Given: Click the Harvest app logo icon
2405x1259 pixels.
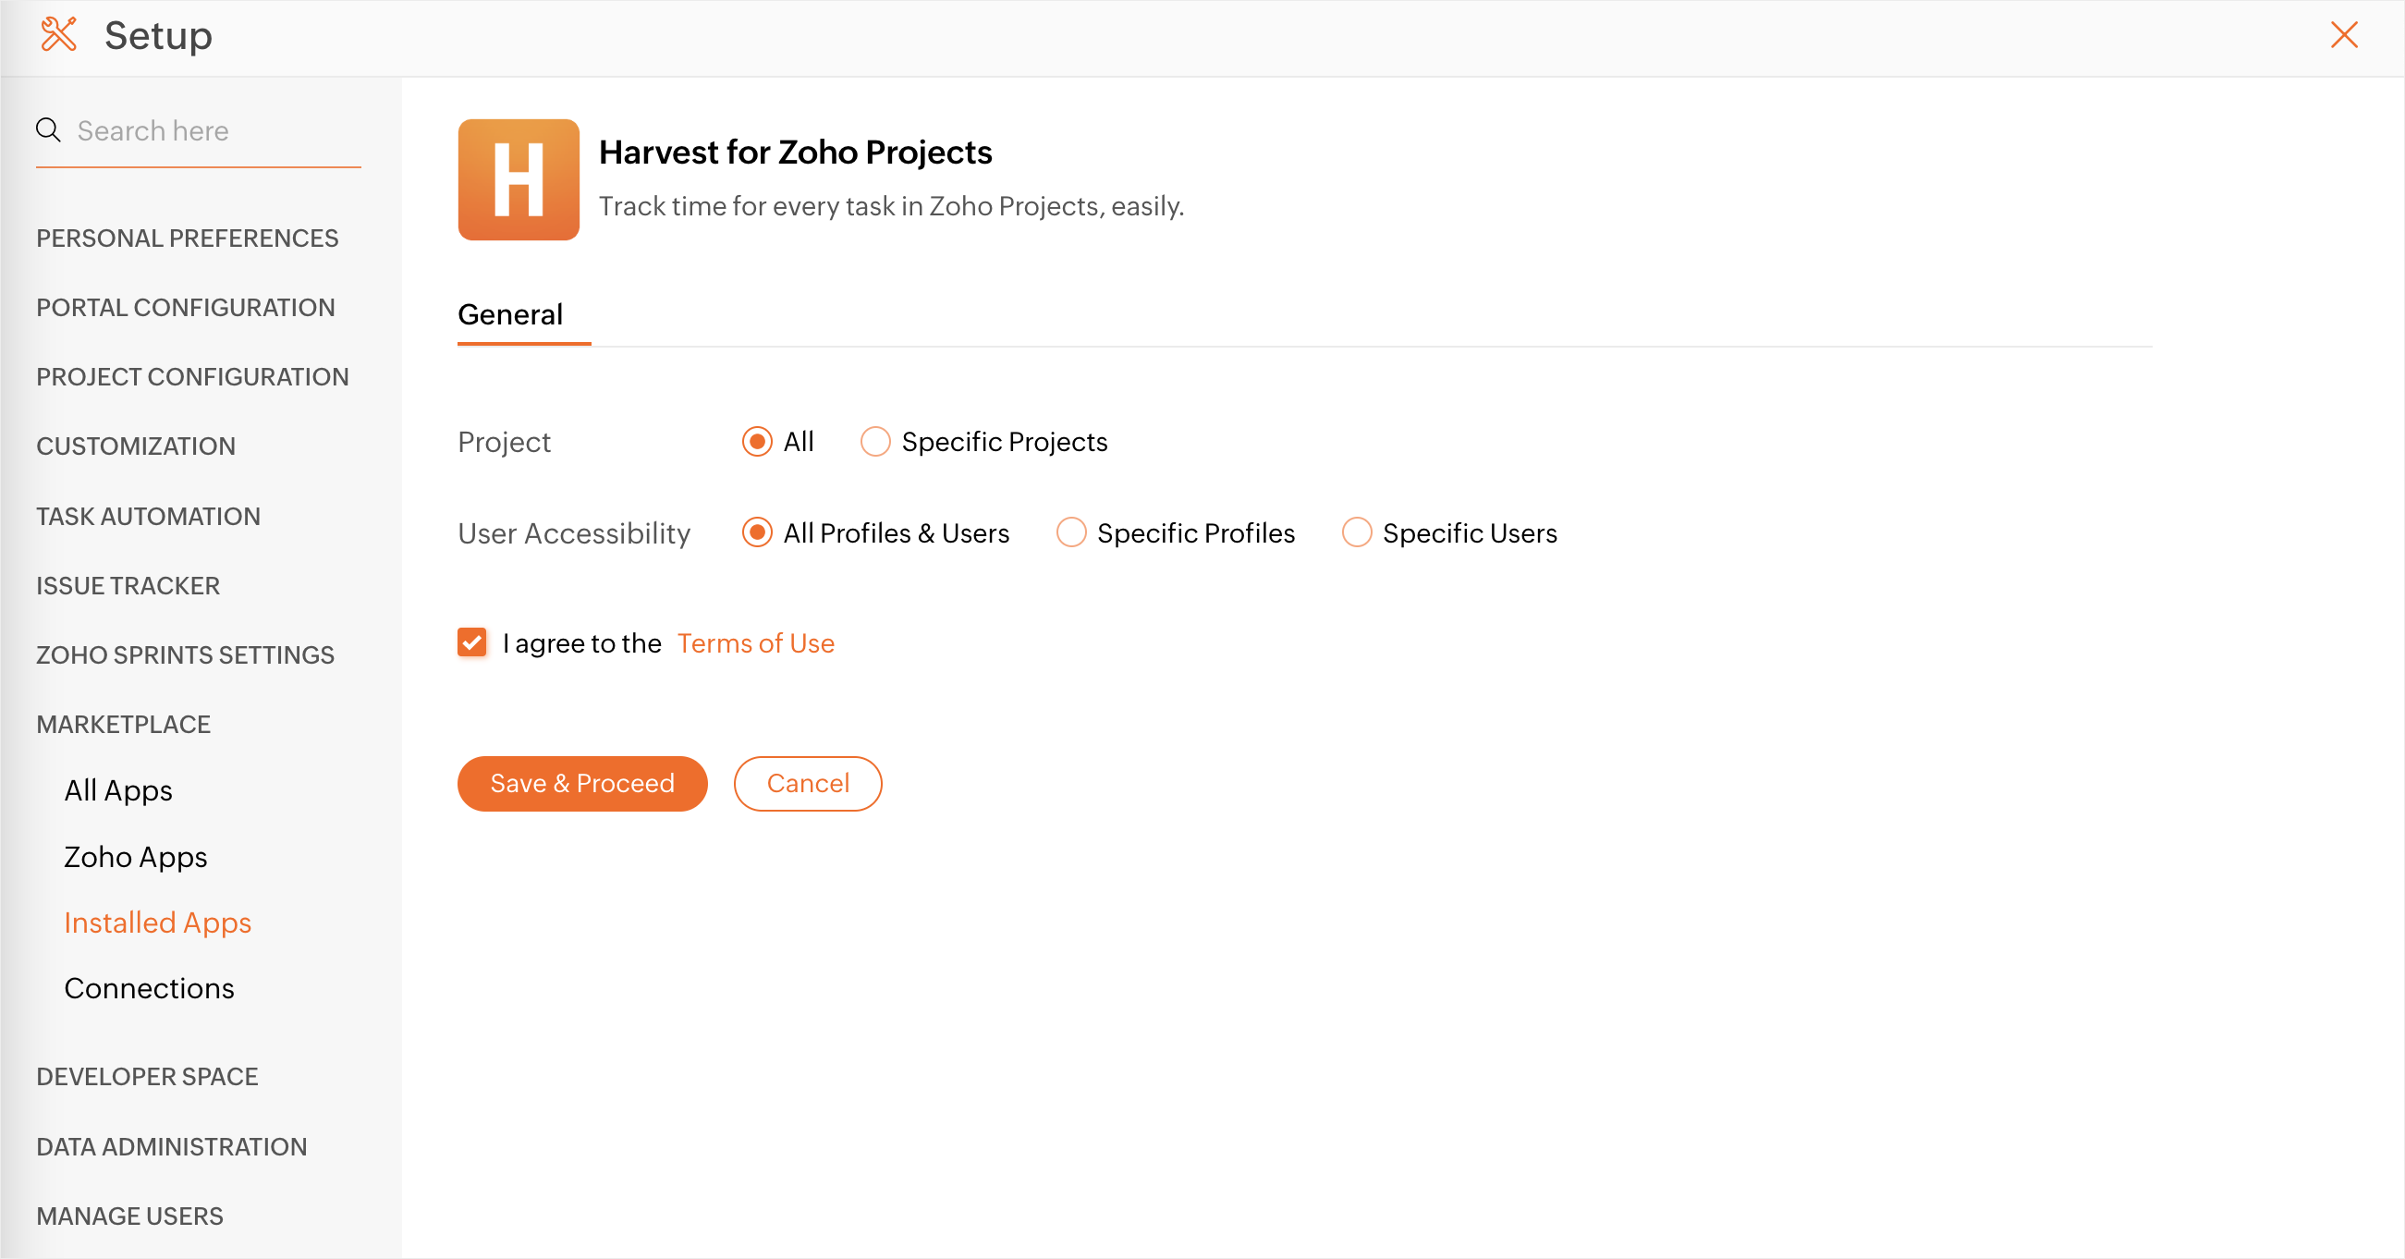Looking at the screenshot, I should [519, 179].
